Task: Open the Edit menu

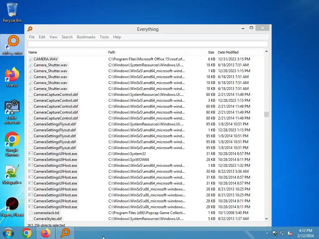Action: click(42, 37)
